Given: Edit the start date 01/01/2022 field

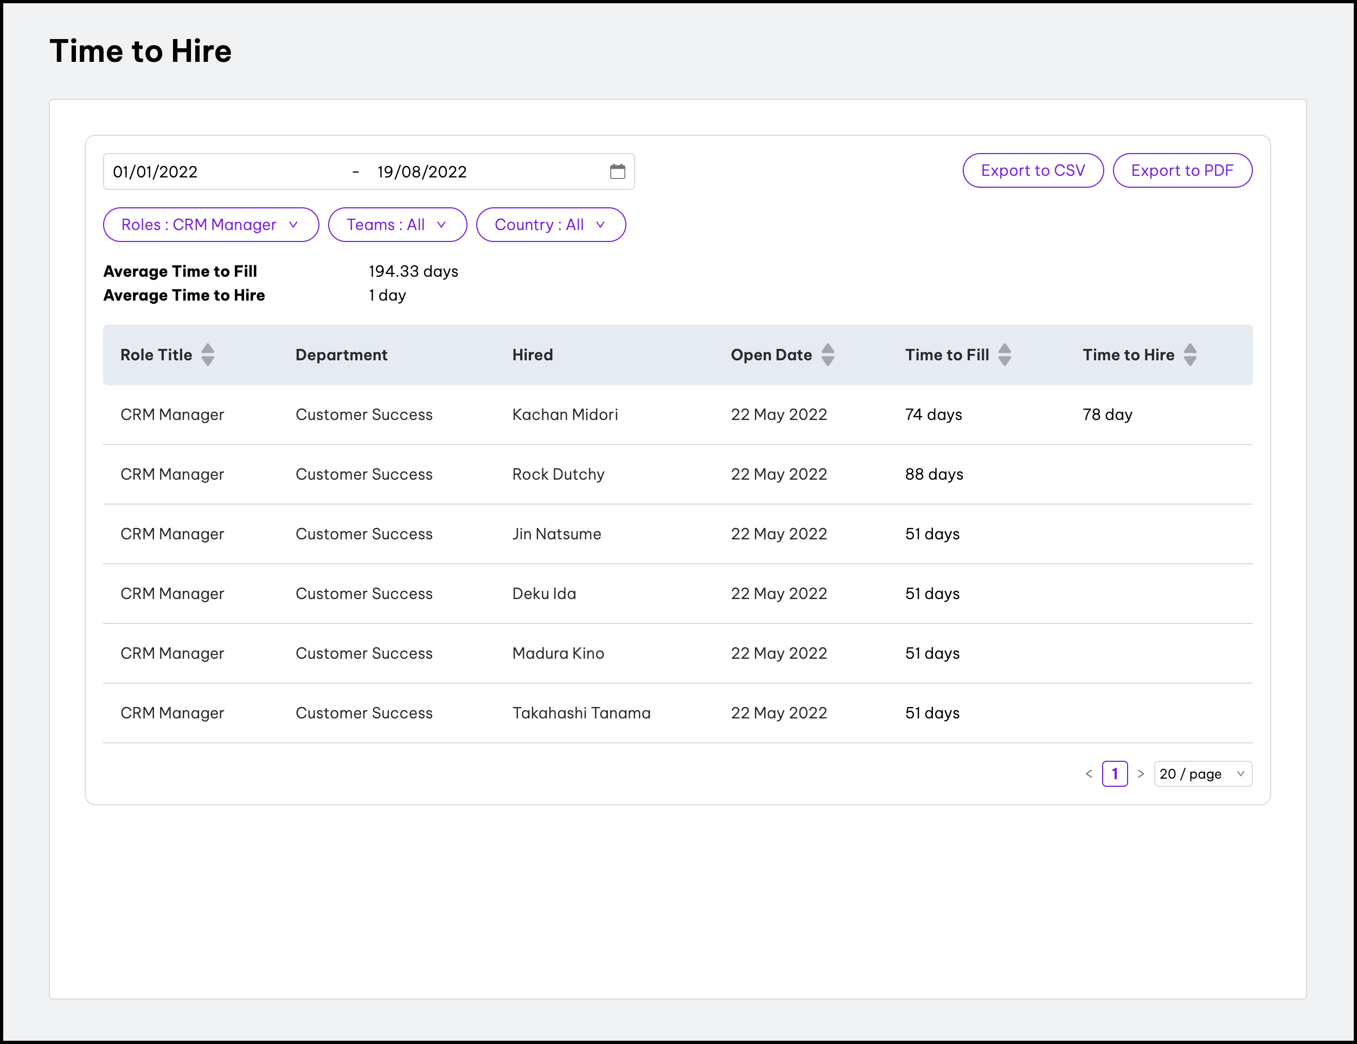Looking at the screenshot, I should (155, 171).
